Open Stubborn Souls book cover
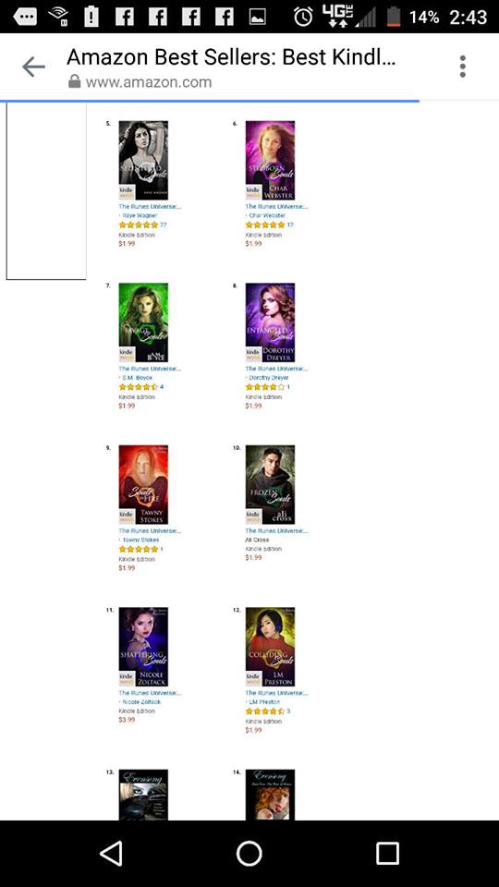 (270, 160)
